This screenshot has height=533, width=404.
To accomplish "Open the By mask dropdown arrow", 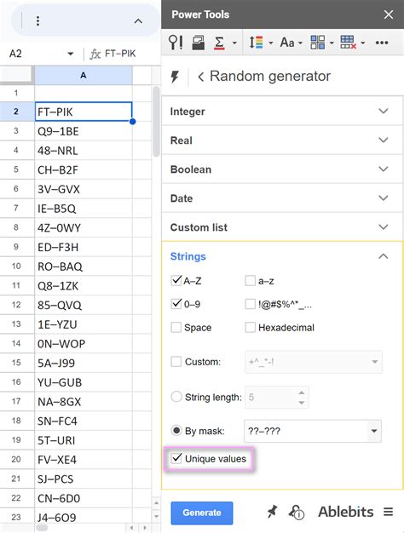I will (374, 431).
